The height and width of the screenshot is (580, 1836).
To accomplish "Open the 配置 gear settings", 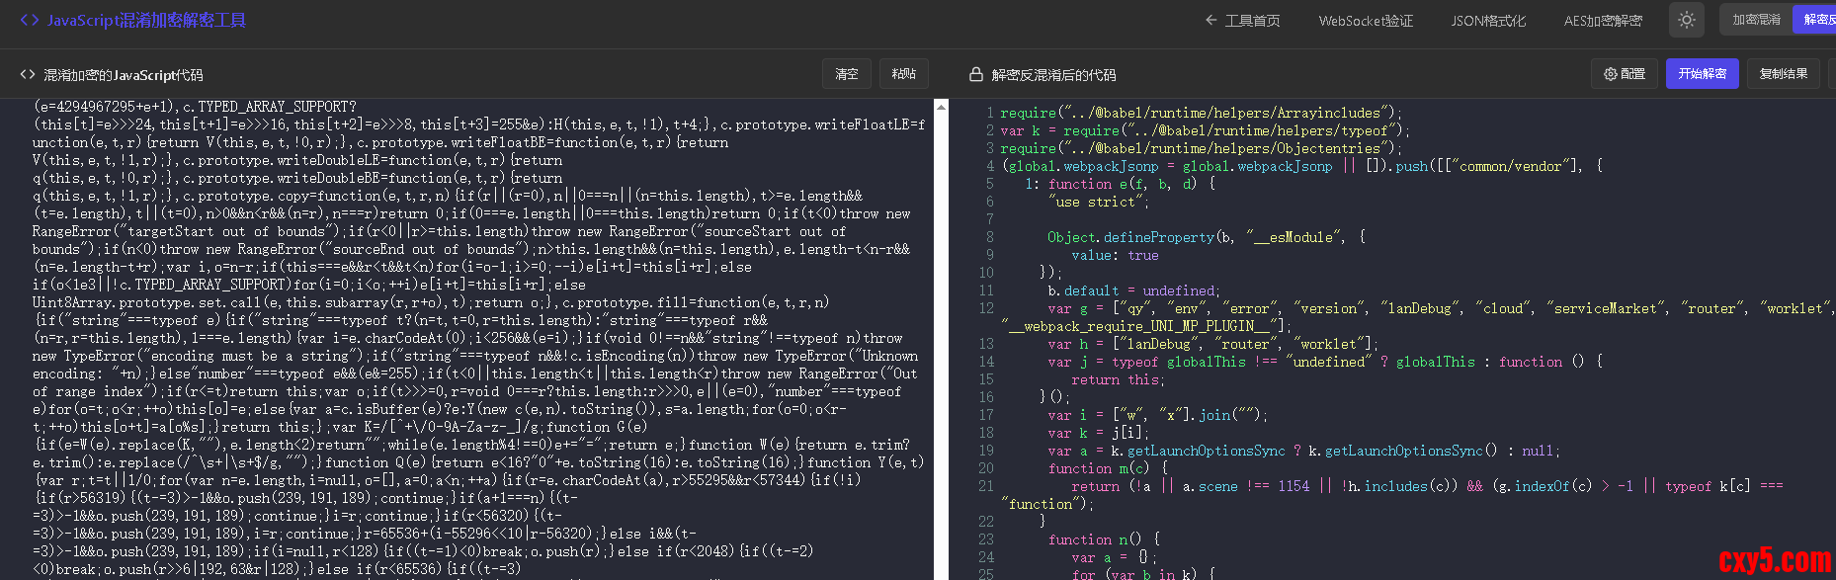I will (x=1625, y=74).
